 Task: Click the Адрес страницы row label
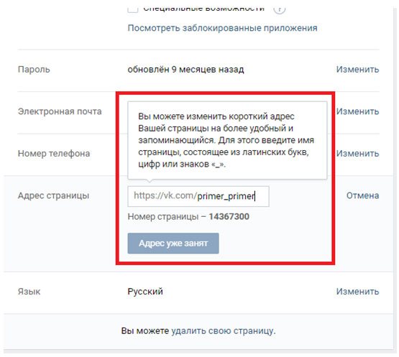53,195
